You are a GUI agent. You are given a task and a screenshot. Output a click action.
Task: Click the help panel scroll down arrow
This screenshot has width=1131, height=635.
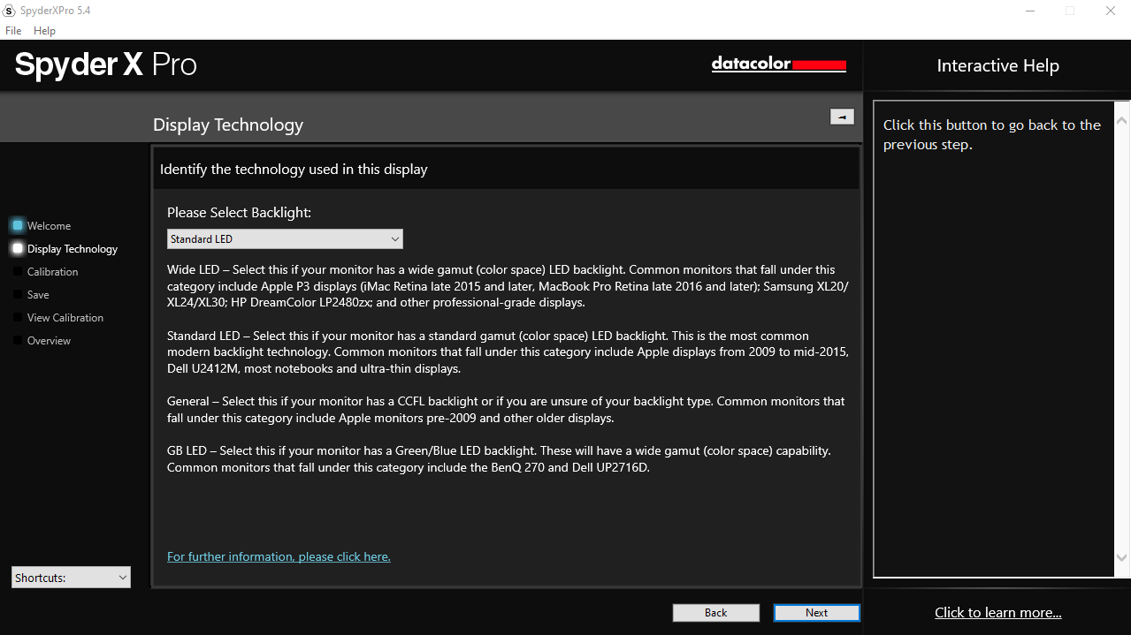(x=1122, y=558)
